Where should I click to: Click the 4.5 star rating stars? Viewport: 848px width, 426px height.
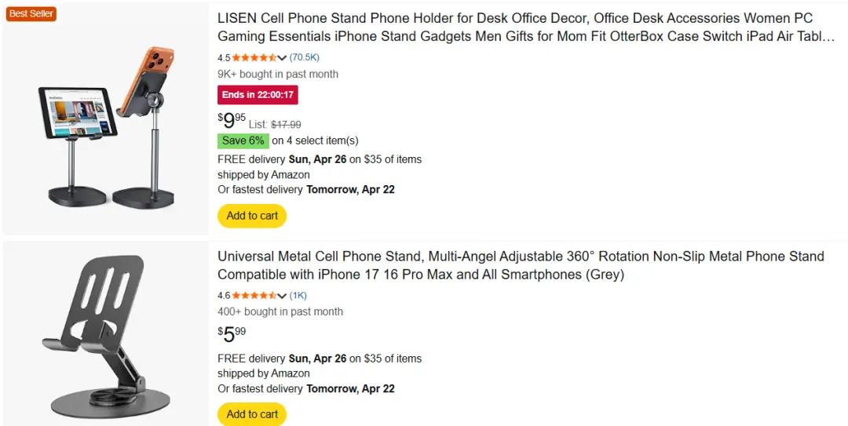pos(254,57)
